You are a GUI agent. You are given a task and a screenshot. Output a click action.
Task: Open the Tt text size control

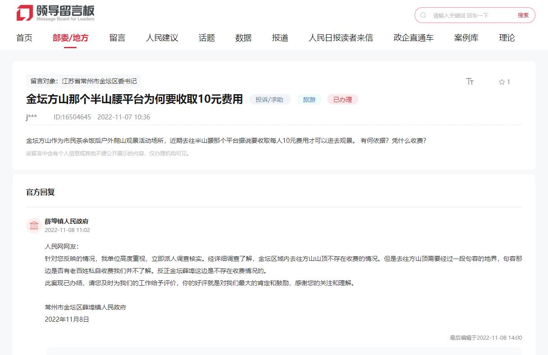tap(470, 82)
